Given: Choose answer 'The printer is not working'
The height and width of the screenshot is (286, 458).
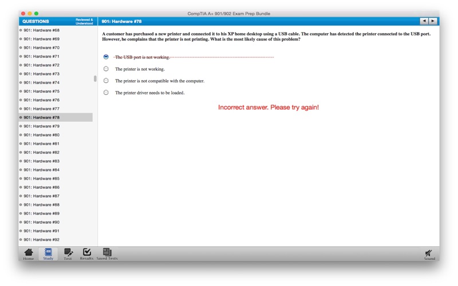Looking at the screenshot, I should click(106, 69).
